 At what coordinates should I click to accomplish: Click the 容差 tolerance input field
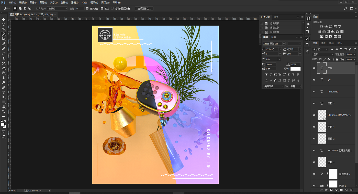[80, 8]
